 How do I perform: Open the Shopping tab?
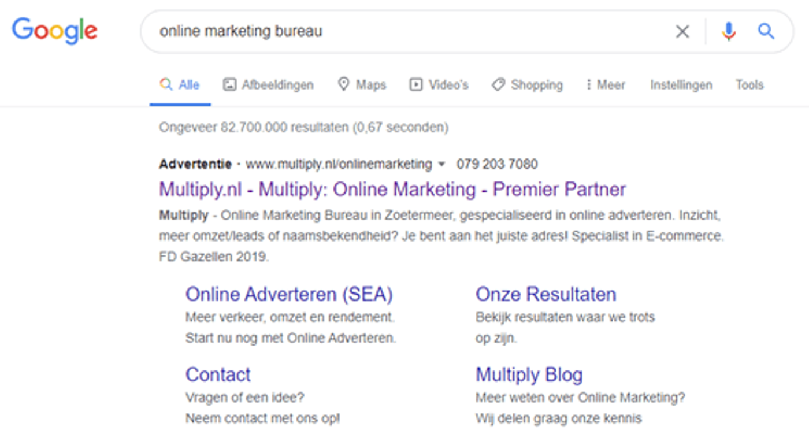click(x=527, y=85)
